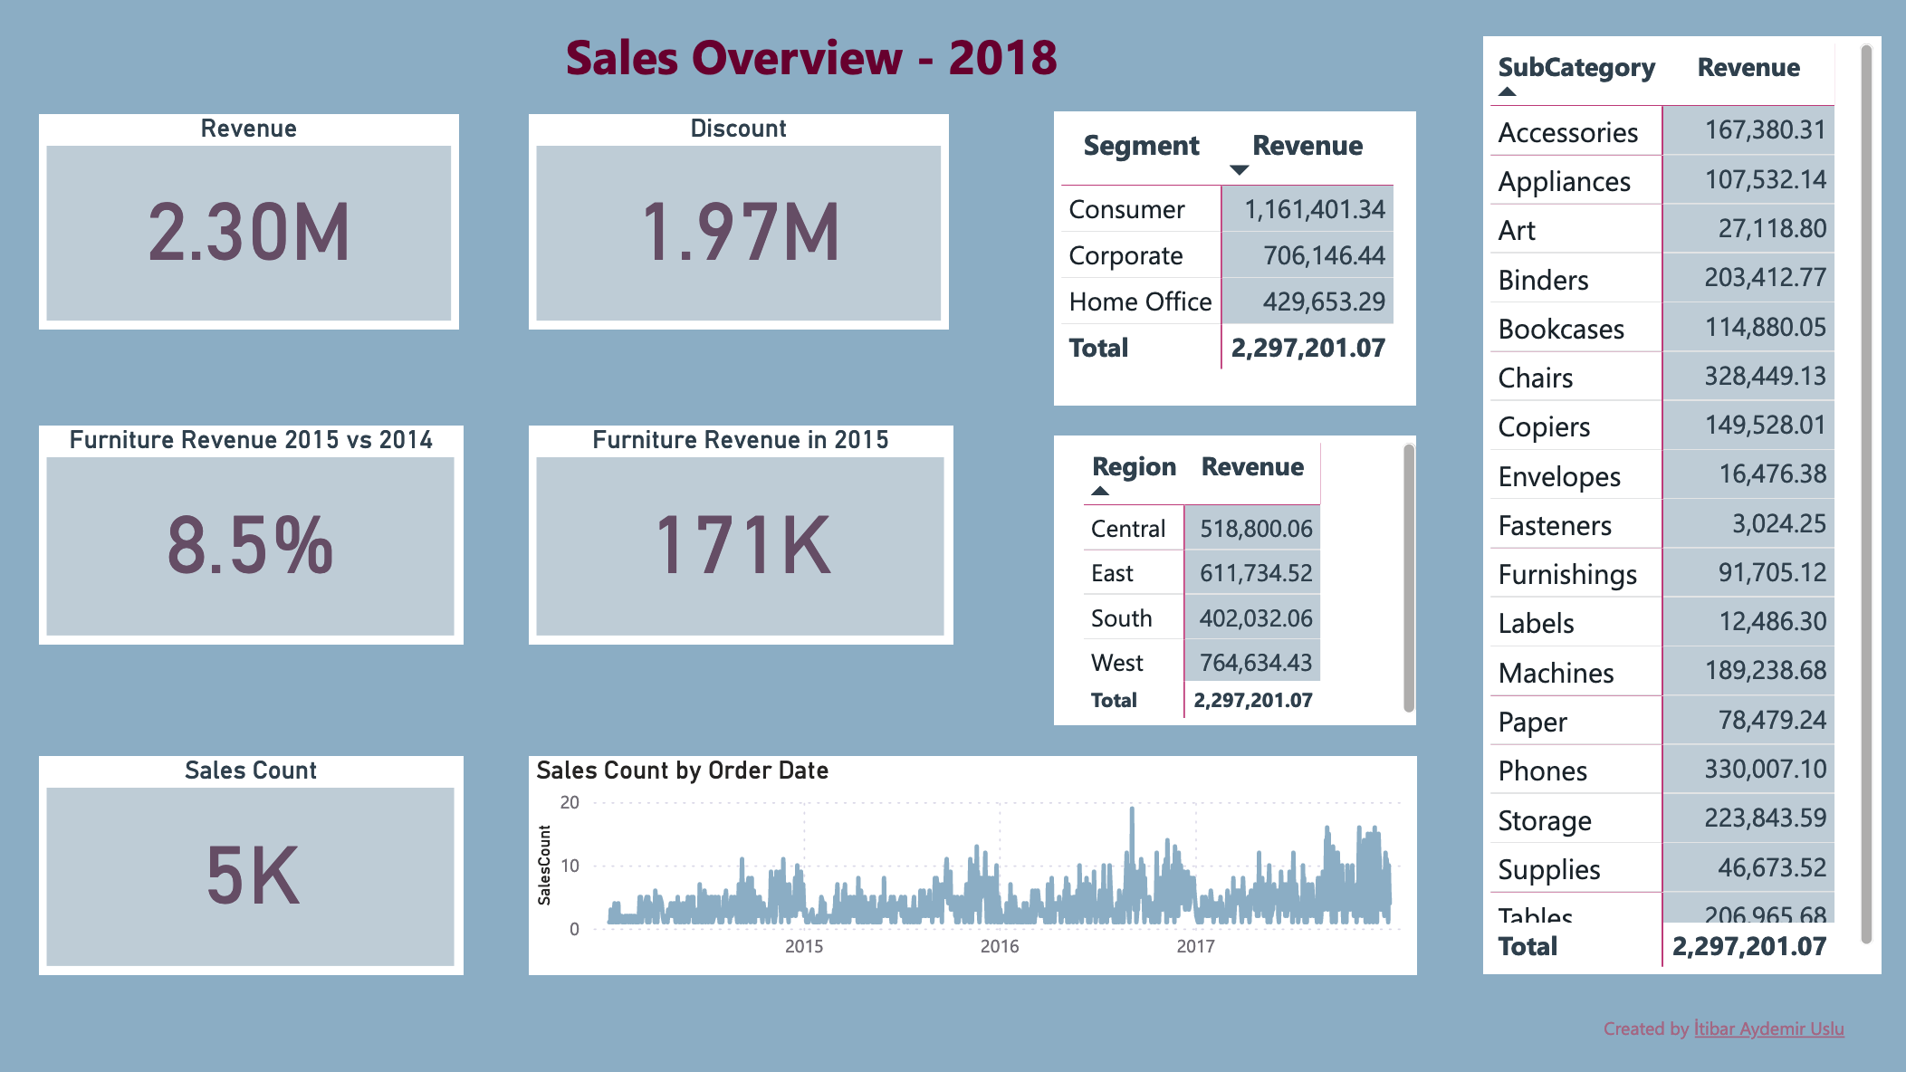Viewport: 1906px width, 1072px height.
Task: Sort the Segment table by its Revenue header
Action: tap(1307, 146)
